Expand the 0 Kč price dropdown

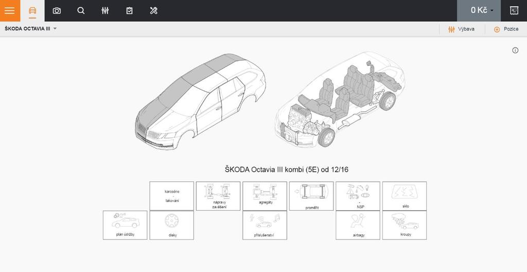coord(479,10)
